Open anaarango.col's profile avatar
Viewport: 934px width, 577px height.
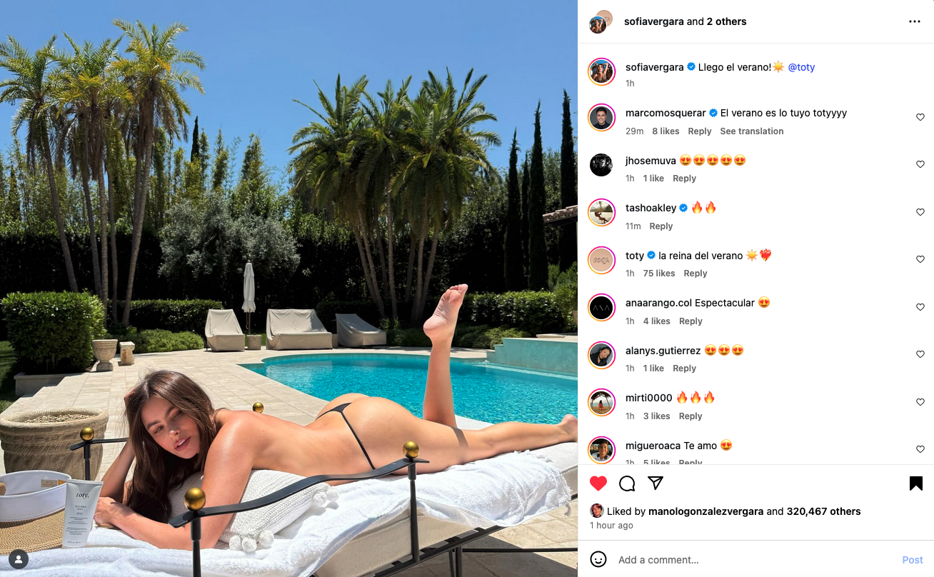(x=601, y=307)
